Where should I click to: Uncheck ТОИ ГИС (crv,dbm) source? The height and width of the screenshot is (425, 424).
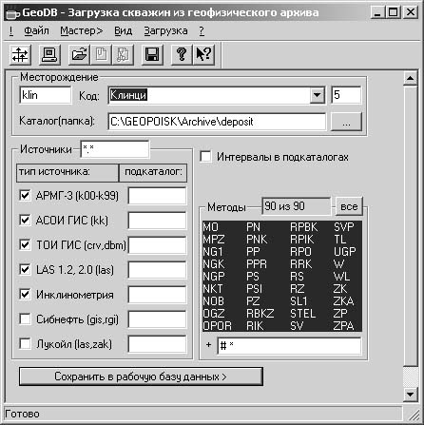(25, 244)
